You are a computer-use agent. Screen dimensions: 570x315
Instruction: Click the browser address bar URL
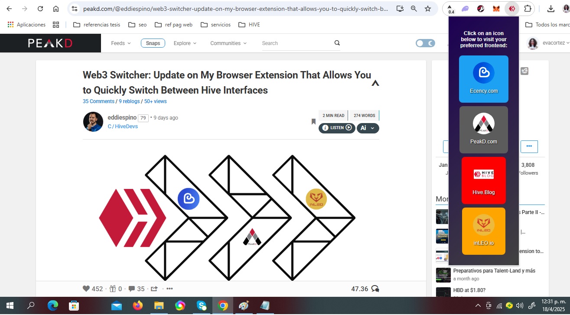235,9
